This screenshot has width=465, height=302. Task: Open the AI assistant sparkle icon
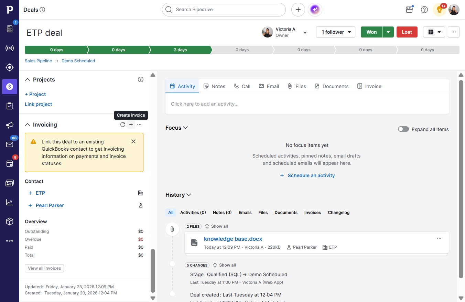[x=315, y=10]
